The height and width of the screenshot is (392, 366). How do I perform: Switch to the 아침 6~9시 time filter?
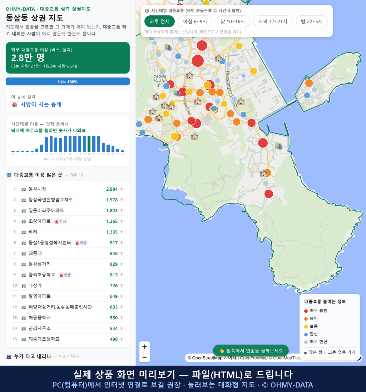point(195,21)
